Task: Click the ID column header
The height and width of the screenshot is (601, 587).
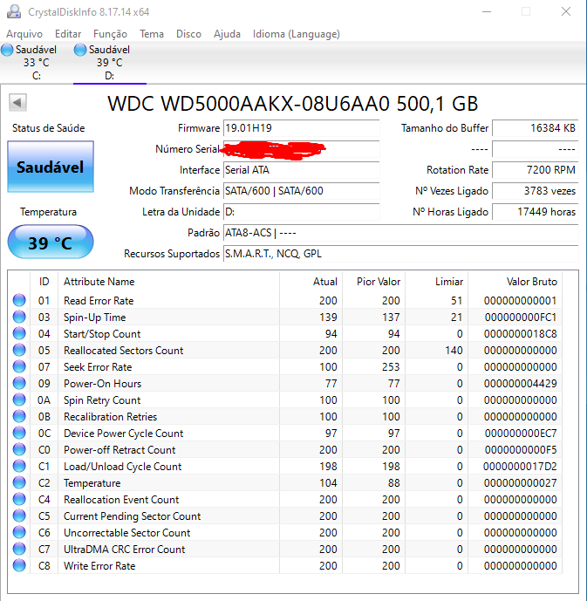Action: [44, 282]
